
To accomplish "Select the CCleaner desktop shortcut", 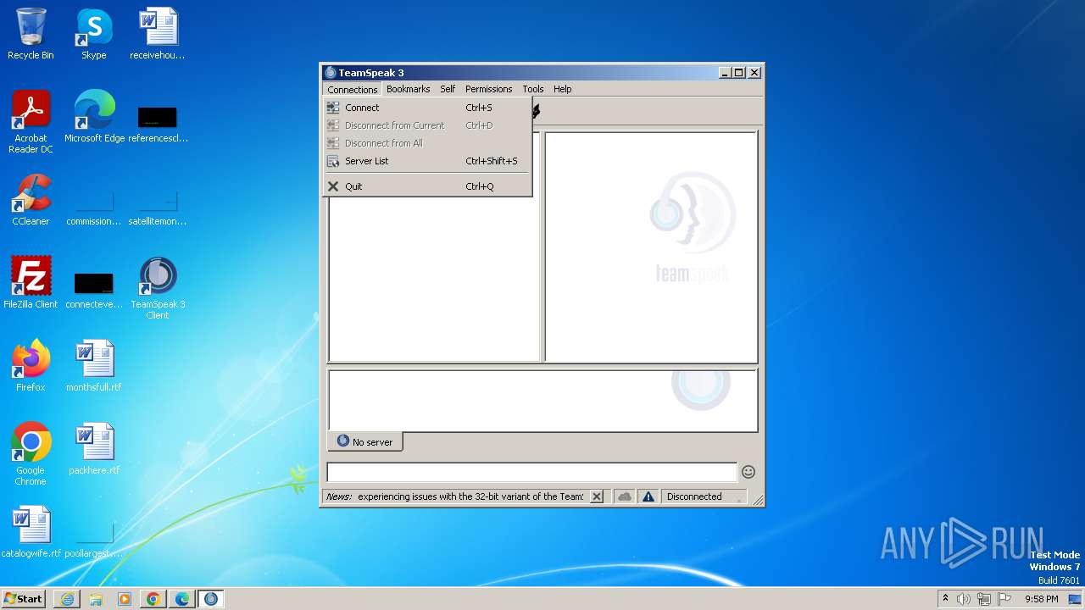I will click(x=31, y=200).
